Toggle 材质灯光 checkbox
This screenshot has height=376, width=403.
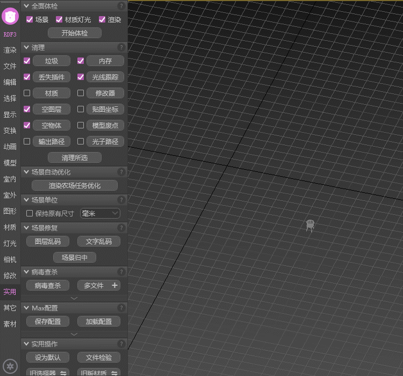point(59,19)
